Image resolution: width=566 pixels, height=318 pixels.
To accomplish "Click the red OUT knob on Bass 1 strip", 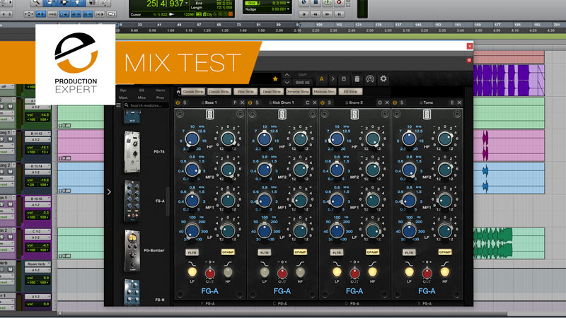I will point(209,273).
